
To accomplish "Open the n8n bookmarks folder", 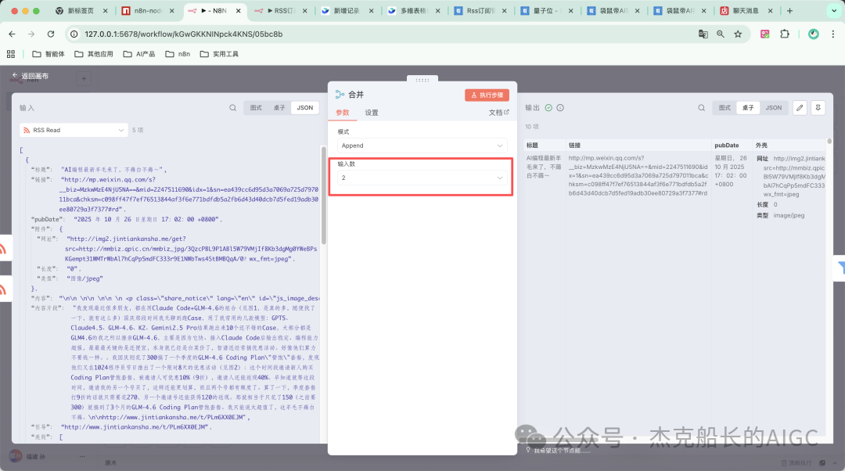I will coord(178,54).
